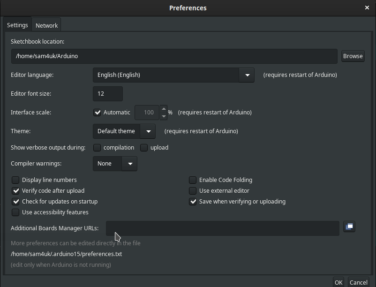Decrease interface scale with the down arrow
This screenshot has height=287, width=376.
pos(164,116)
